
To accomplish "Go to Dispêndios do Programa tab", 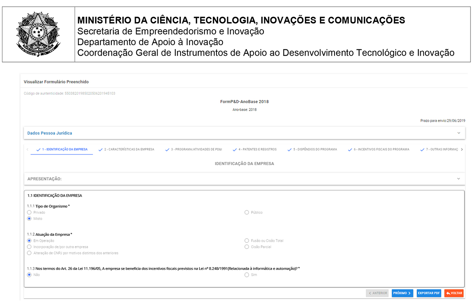I will click(312, 150).
